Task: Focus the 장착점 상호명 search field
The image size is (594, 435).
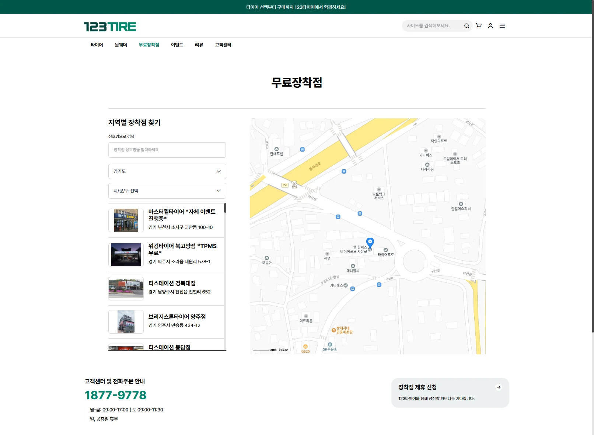Action: coord(167,150)
